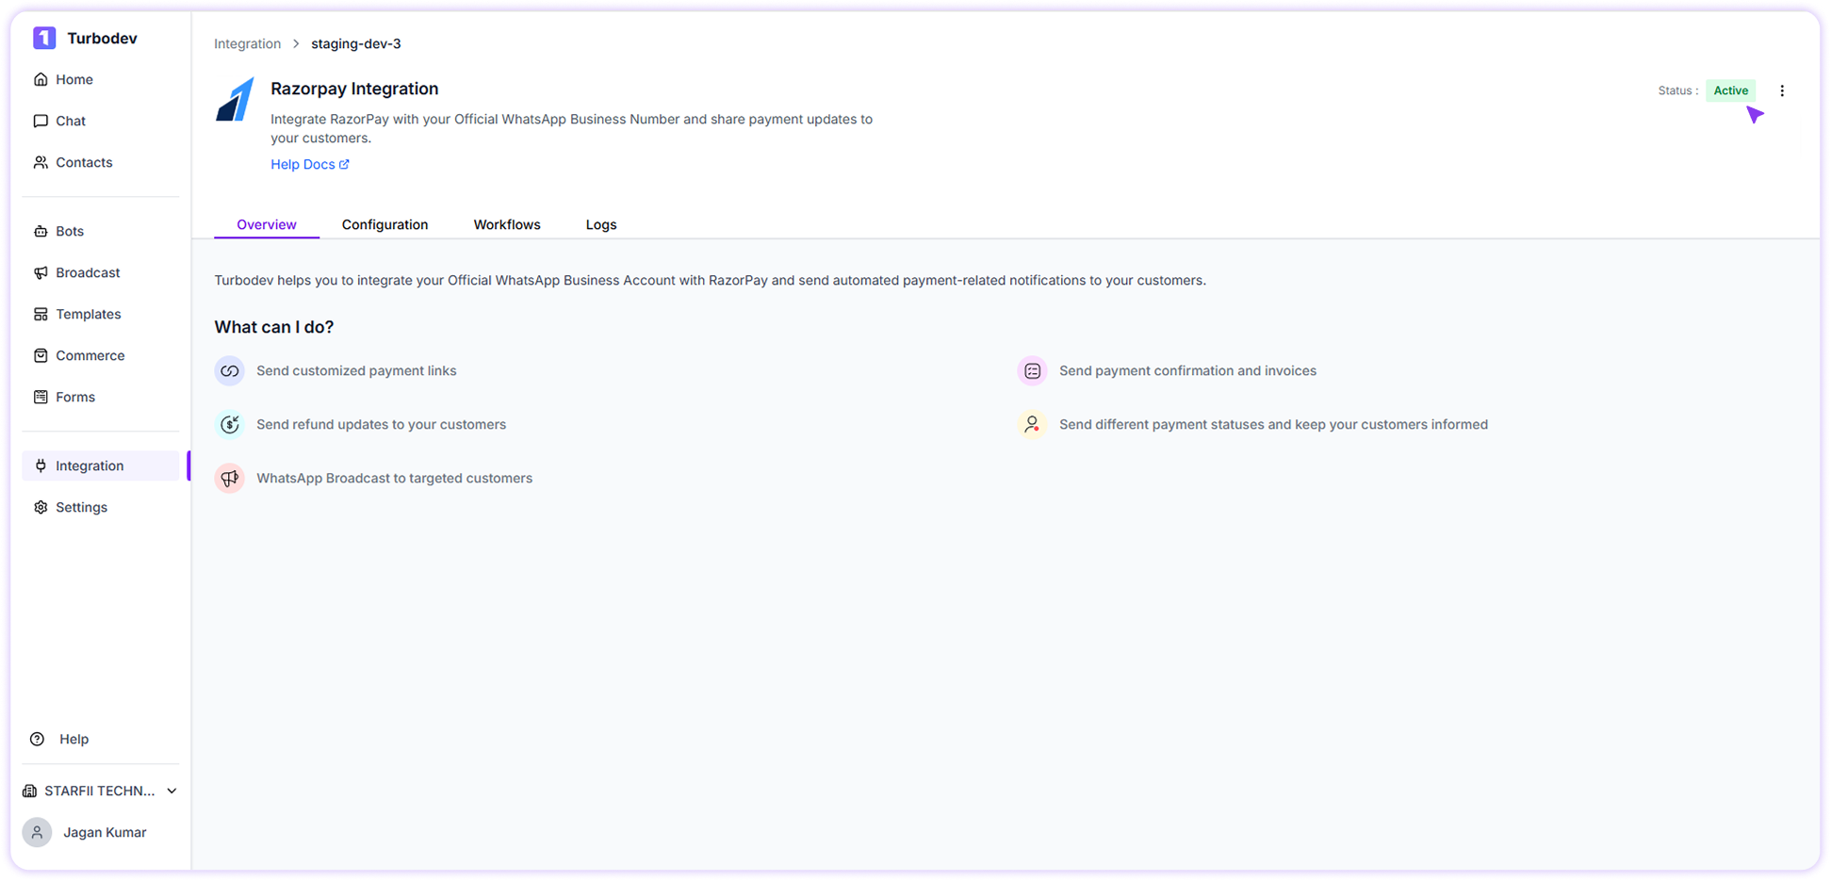This screenshot has height=881, width=1831.
Task: Open the three-dot options menu near Active status
Action: (x=1782, y=90)
